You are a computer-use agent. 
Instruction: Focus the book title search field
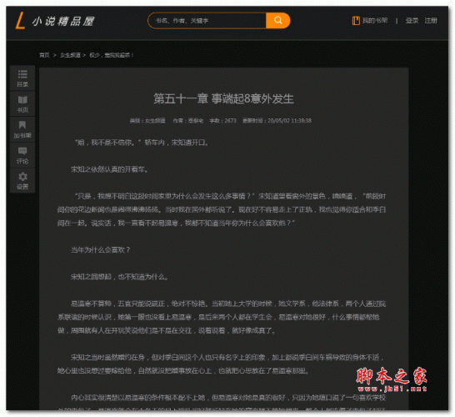[207, 21]
